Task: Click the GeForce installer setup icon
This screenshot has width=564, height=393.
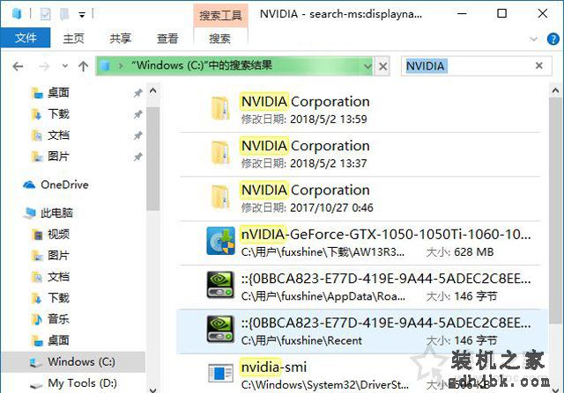Action: [x=220, y=241]
